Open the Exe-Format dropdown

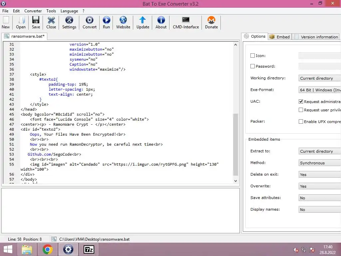point(320,90)
